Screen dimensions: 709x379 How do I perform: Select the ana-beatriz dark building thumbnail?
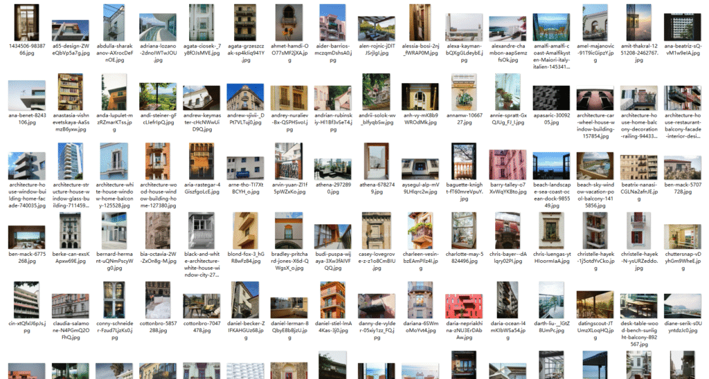[x=683, y=27]
